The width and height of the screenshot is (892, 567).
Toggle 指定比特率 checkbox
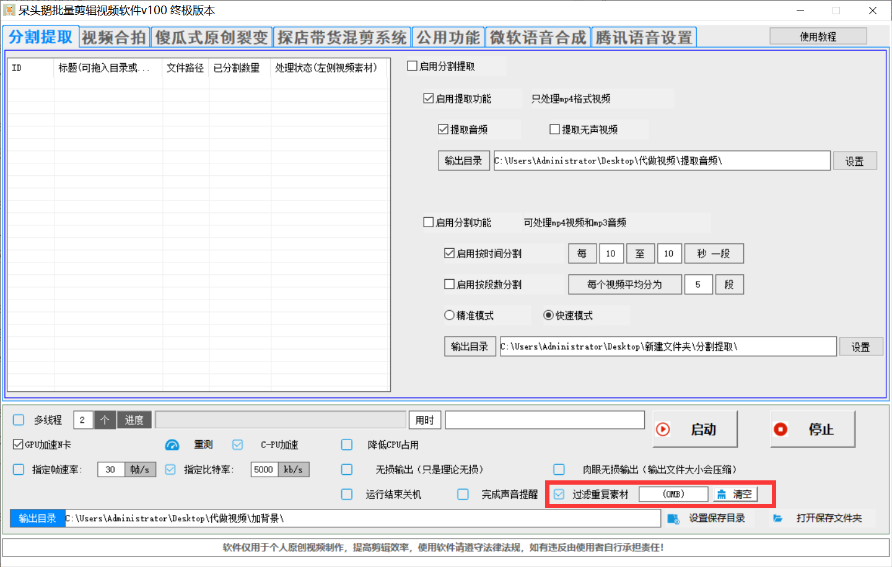(170, 469)
